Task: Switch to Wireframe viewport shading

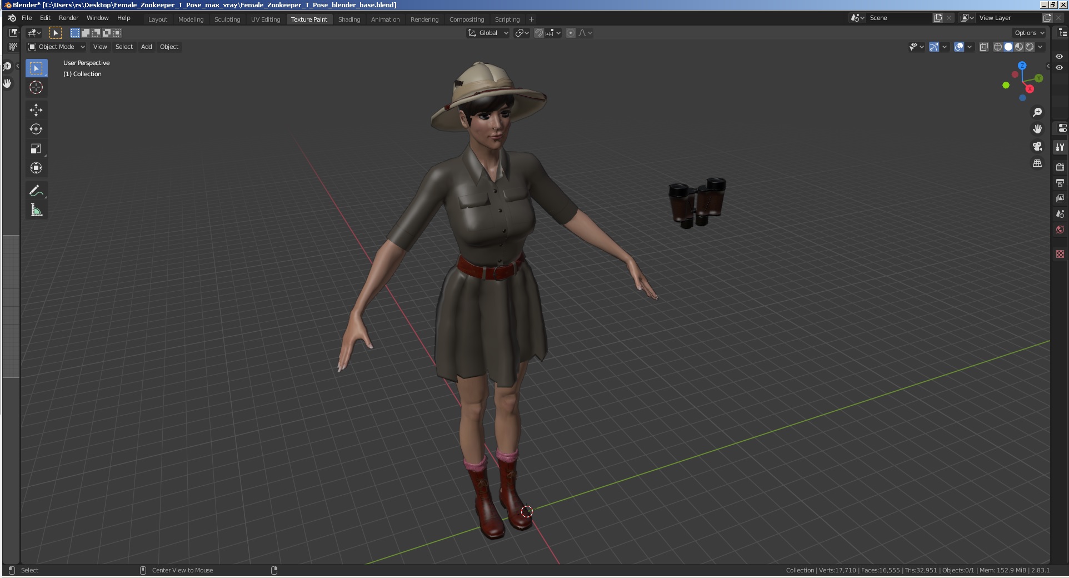Action: [998, 47]
